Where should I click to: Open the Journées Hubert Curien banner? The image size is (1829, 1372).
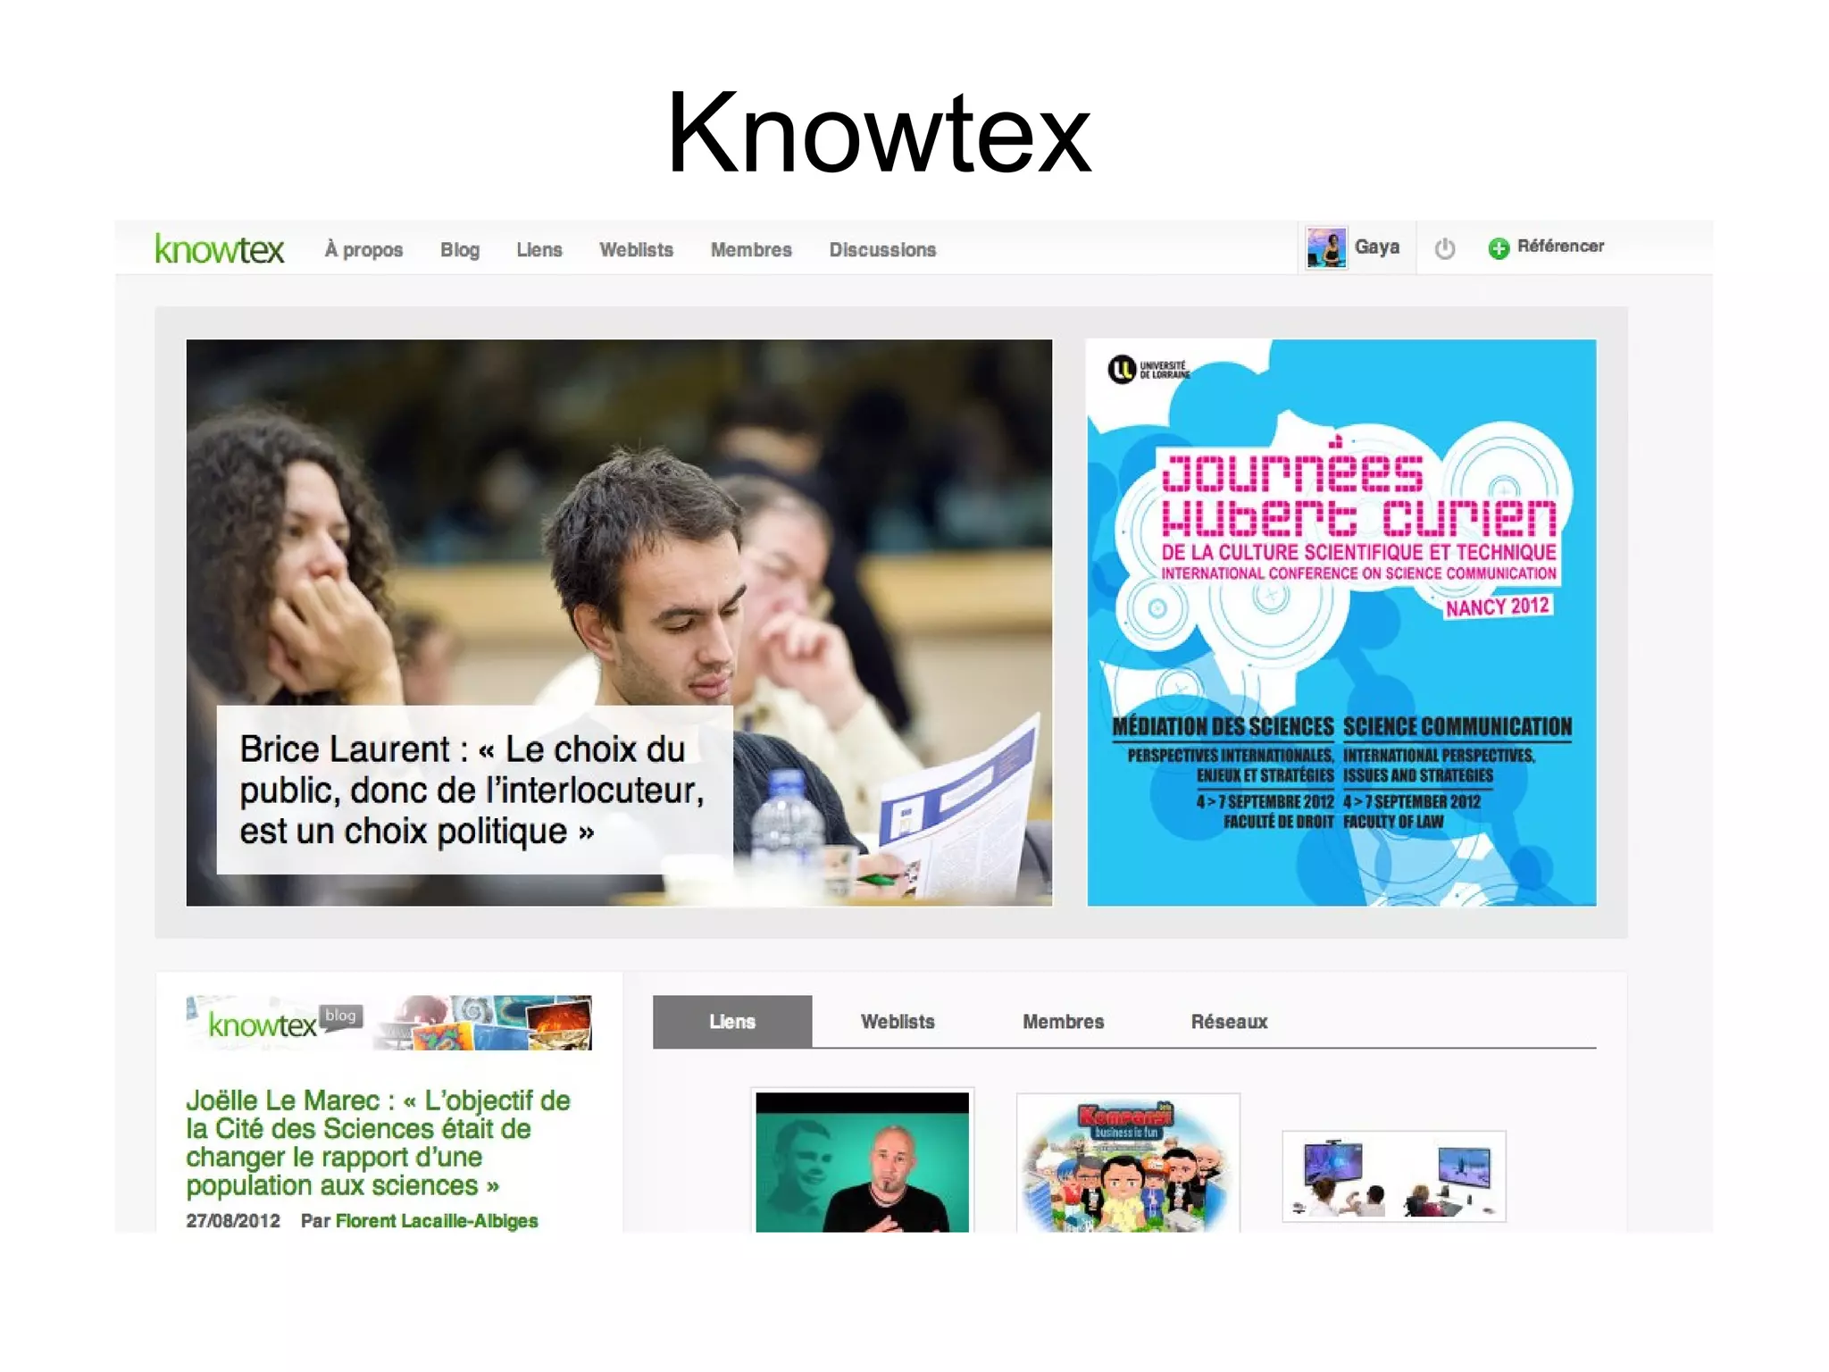coord(1341,623)
